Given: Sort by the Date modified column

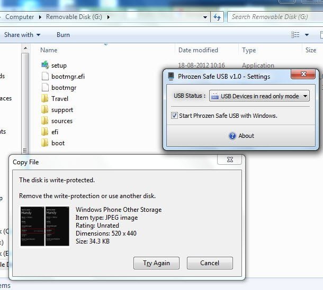Looking at the screenshot, I should tap(198, 50).
